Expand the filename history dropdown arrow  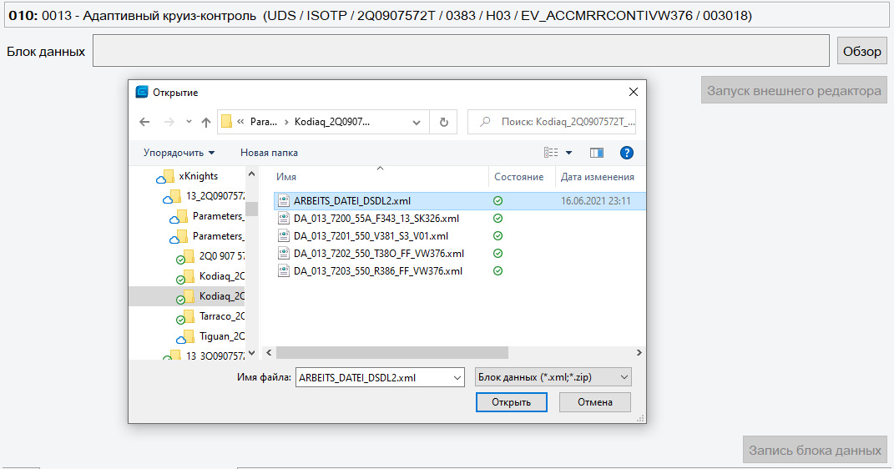457,378
